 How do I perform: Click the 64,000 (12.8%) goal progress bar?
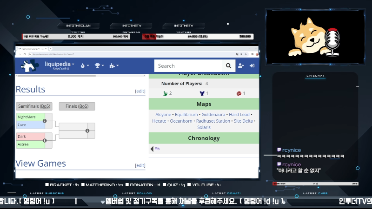(198, 37)
